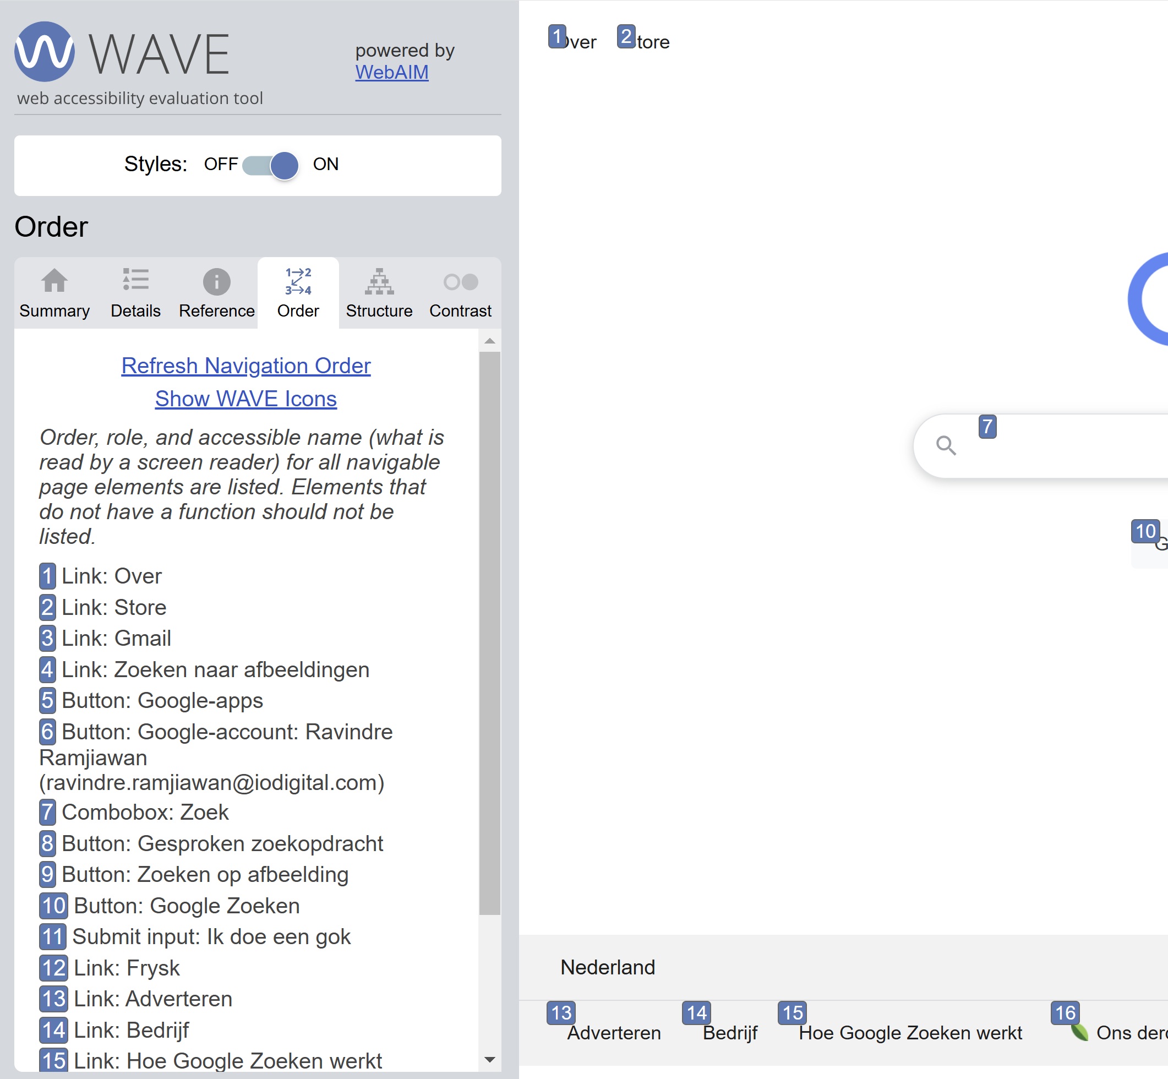1168x1079 pixels.
Task: Click the leaf icon footer link
Action: (x=1079, y=1033)
